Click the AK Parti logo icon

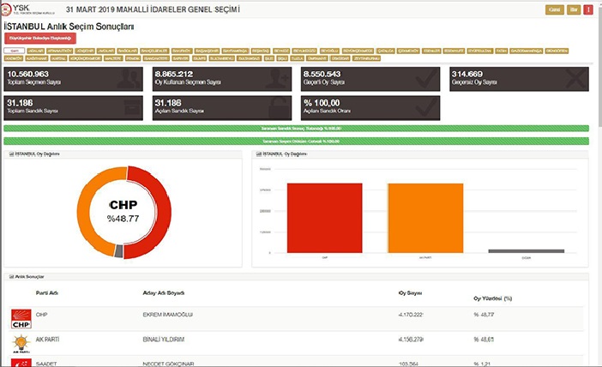coord(21,344)
